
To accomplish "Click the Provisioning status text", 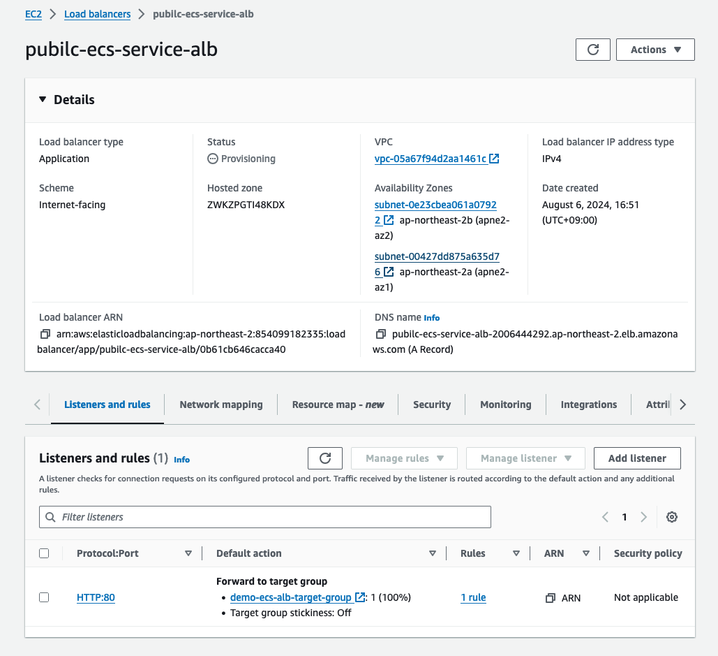I will pos(248,159).
